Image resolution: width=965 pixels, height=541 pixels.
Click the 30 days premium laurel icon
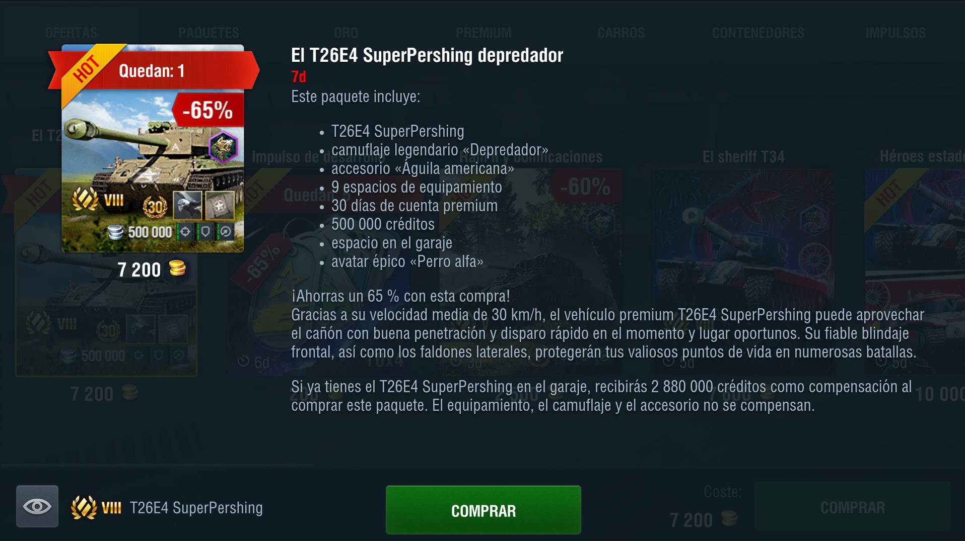tap(155, 206)
